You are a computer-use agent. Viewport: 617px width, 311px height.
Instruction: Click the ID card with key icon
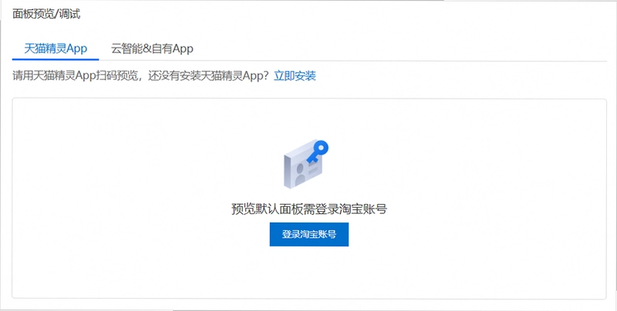click(x=305, y=164)
